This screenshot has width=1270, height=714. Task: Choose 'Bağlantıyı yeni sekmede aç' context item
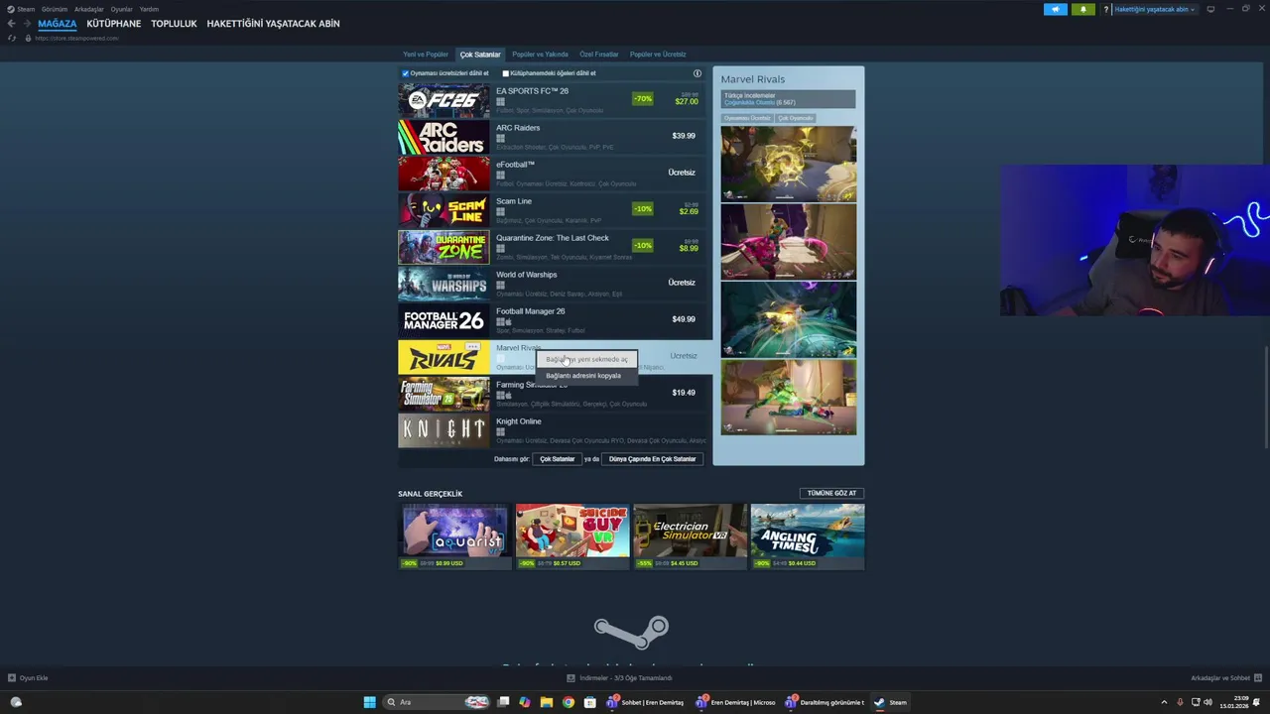click(586, 359)
